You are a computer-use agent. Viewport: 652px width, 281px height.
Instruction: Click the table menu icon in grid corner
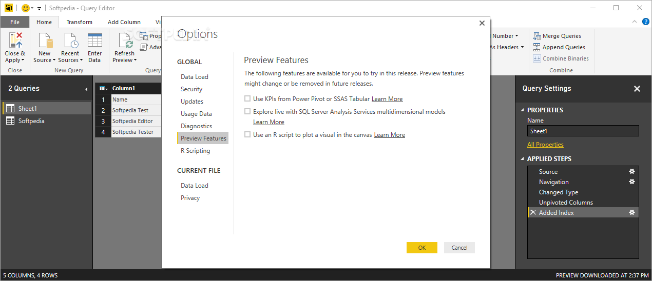point(103,88)
